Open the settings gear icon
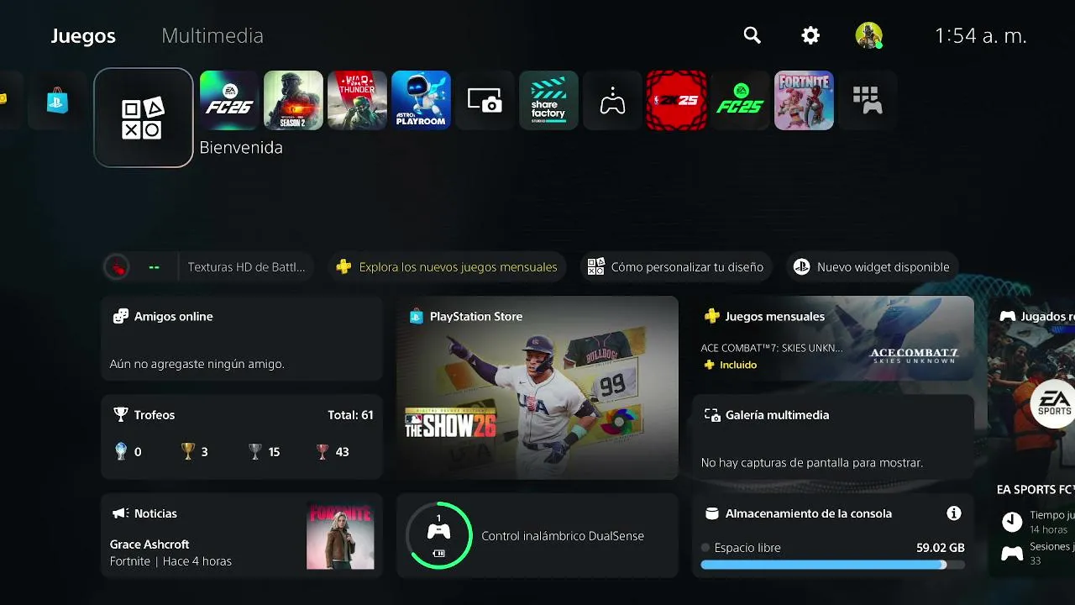Screen dimensions: 1075x605 point(810,35)
